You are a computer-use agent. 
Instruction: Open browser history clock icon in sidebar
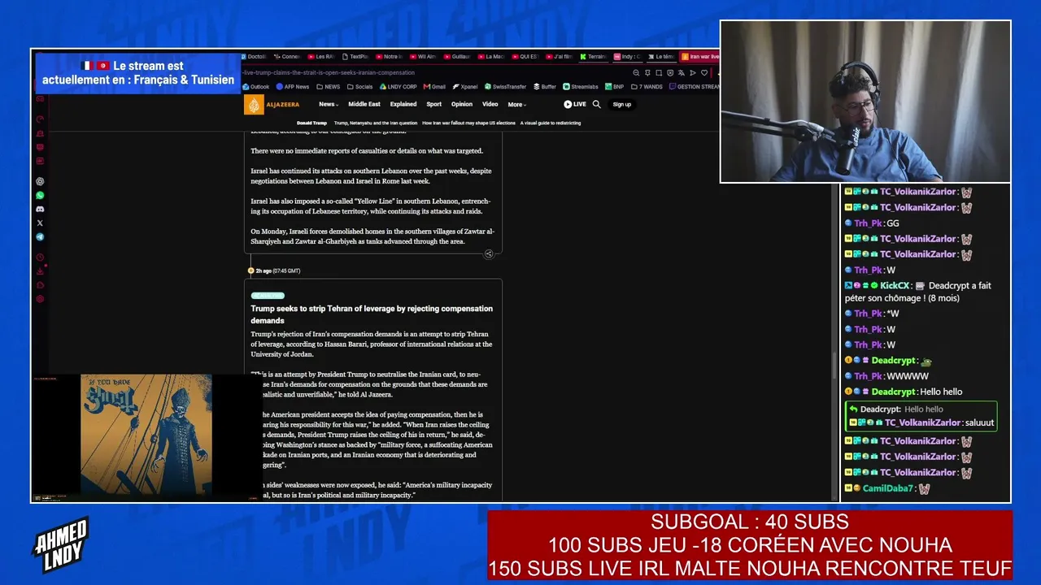coord(40,258)
